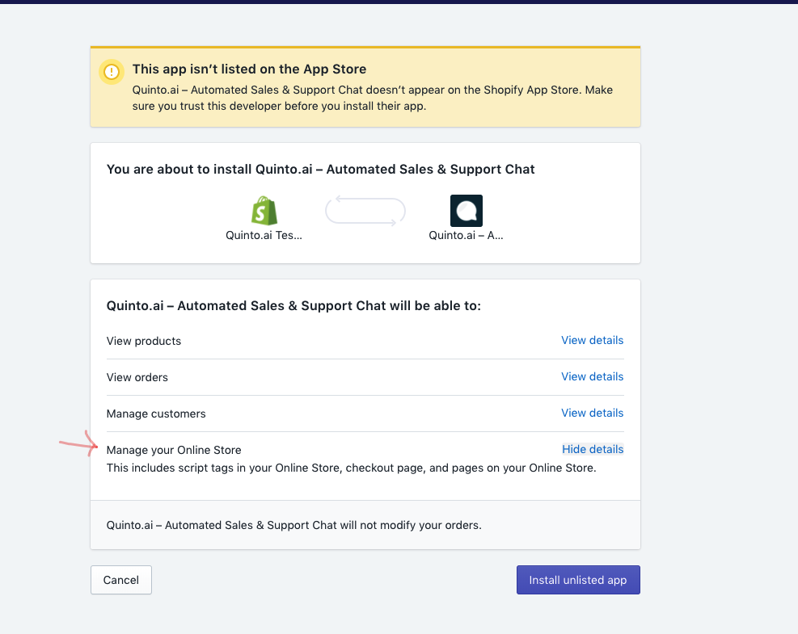Click the Cancel button
Viewport: 798px width, 634px height.
[x=120, y=580]
